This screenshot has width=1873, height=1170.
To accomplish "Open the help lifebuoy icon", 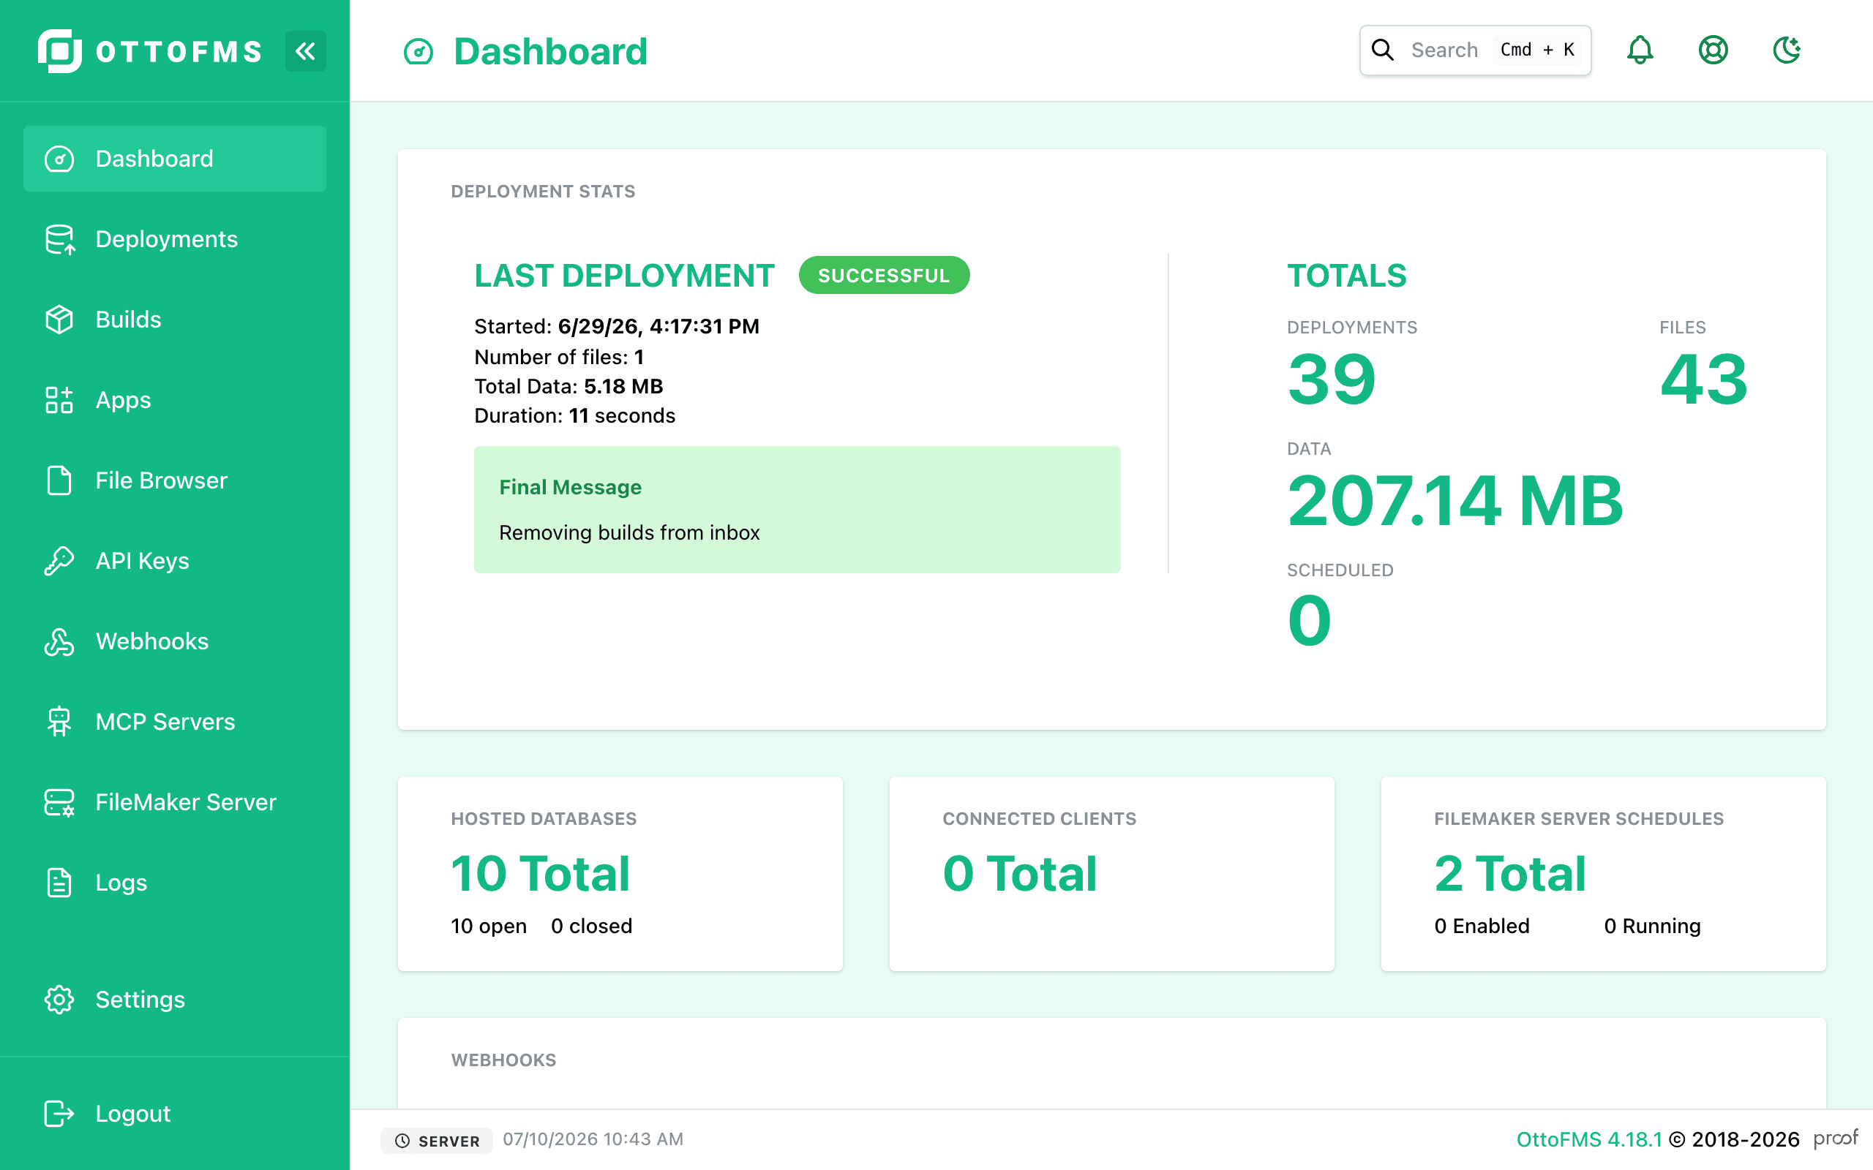I will point(1714,50).
